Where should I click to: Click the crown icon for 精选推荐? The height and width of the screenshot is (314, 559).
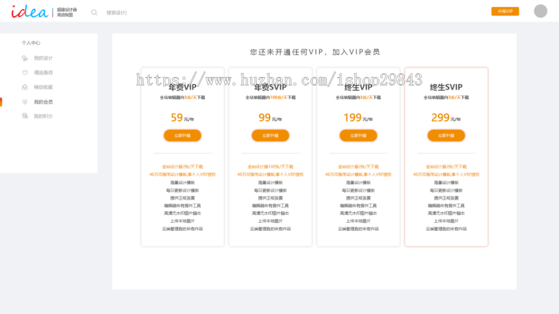25,73
